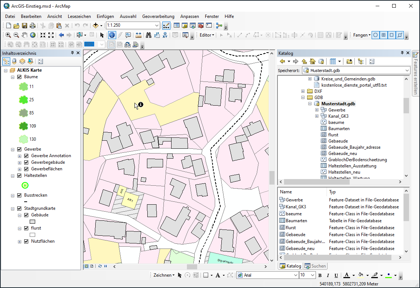Select the Identify tool in the toolbar
The height and width of the screenshot is (288, 420).
click(x=112, y=35)
